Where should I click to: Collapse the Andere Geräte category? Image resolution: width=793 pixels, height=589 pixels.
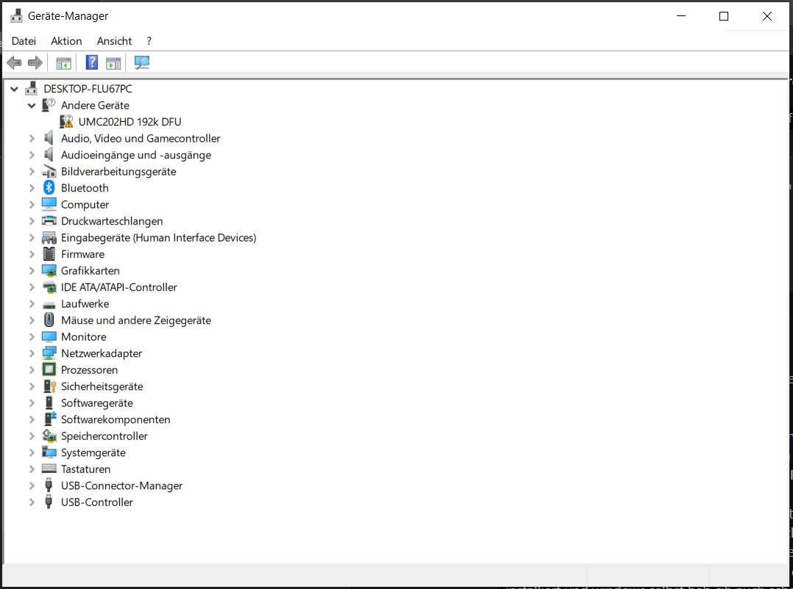click(x=32, y=106)
